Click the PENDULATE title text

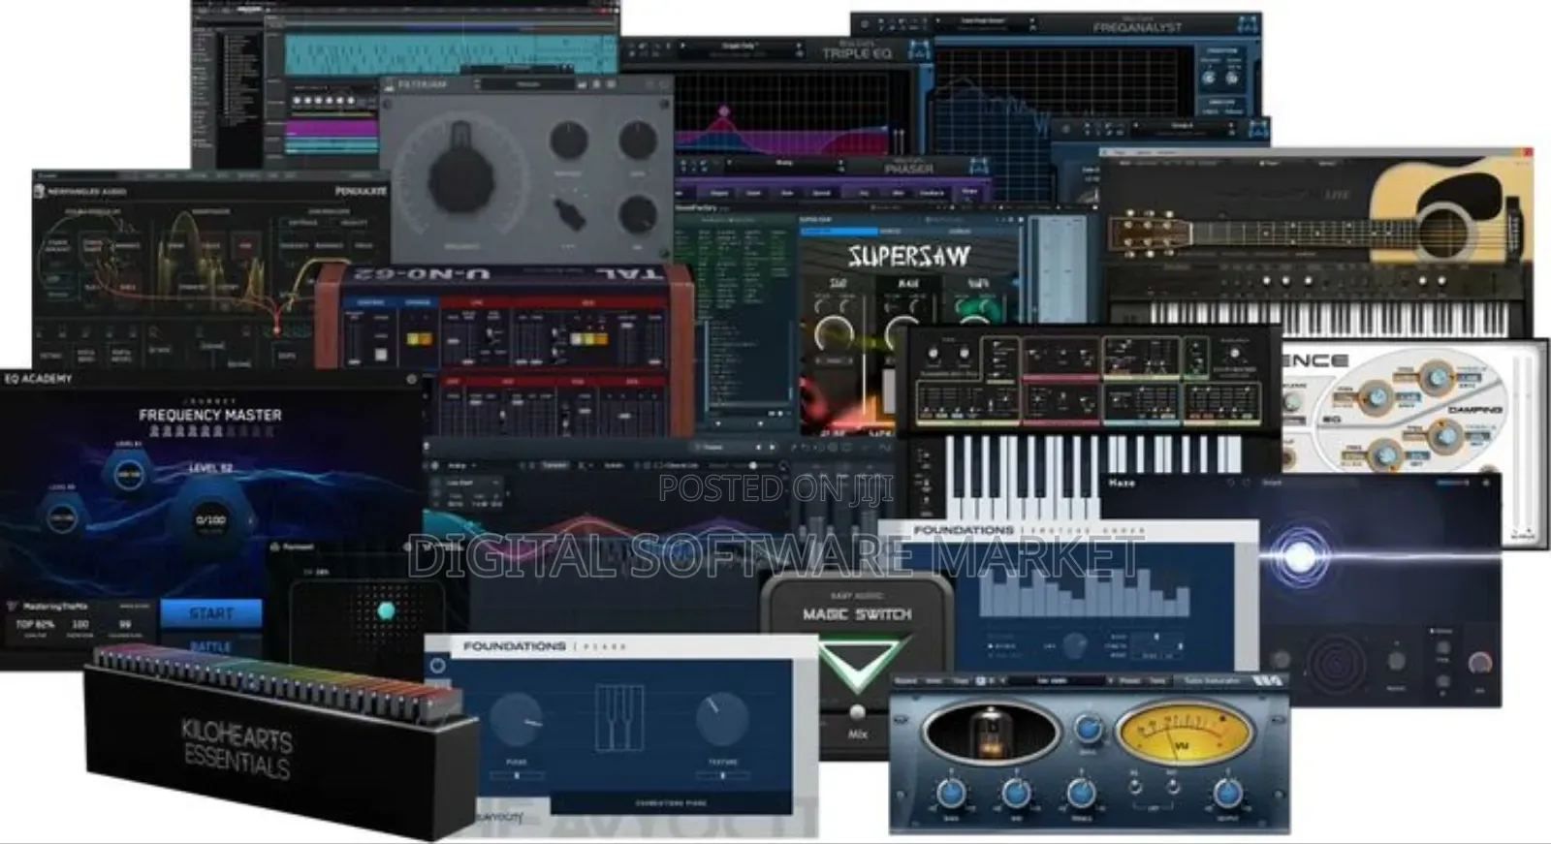[360, 191]
